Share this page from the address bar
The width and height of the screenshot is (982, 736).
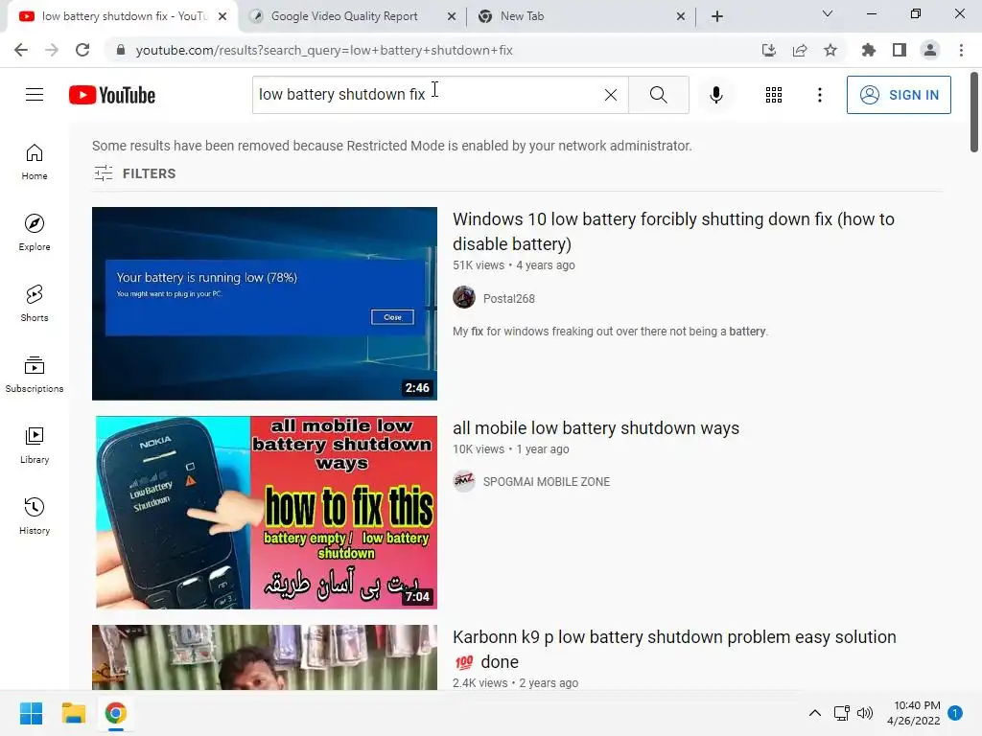point(800,50)
